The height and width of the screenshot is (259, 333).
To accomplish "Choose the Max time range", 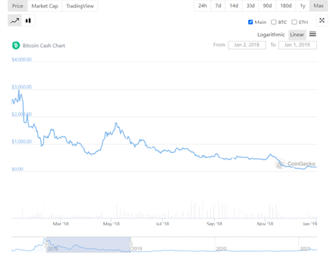I will tap(318, 6).
